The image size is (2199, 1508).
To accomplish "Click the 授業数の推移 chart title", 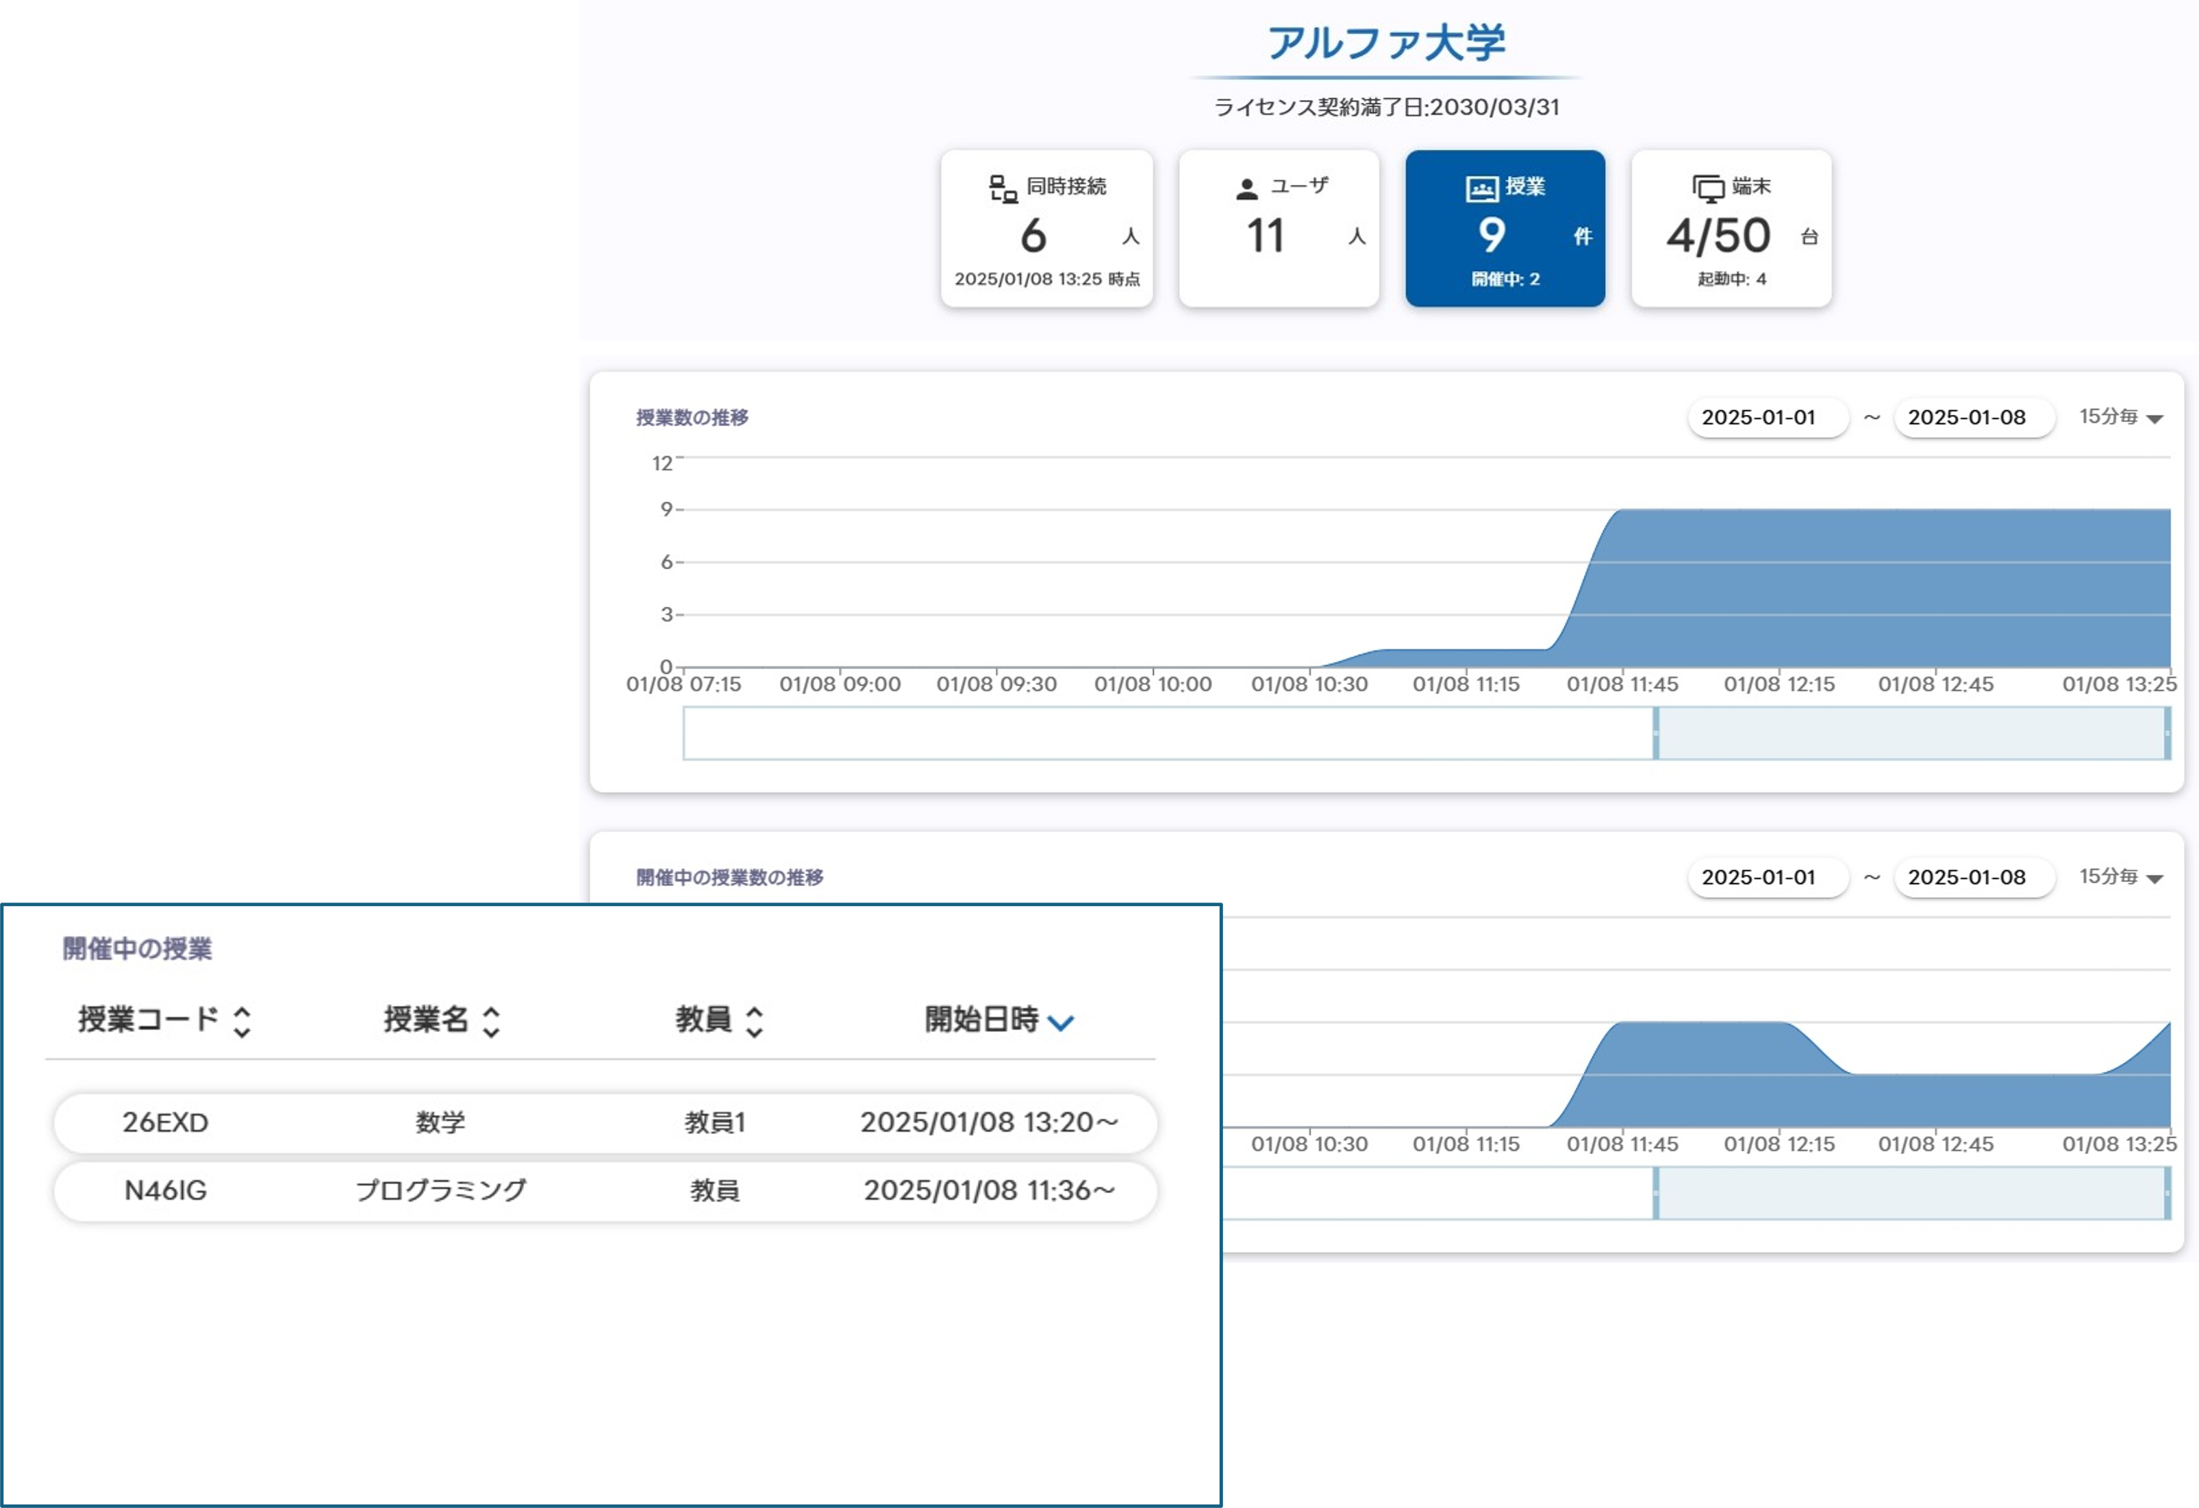I will click(692, 417).
